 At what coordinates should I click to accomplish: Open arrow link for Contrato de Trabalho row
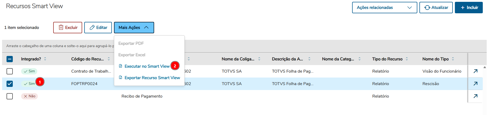(475, 71)
